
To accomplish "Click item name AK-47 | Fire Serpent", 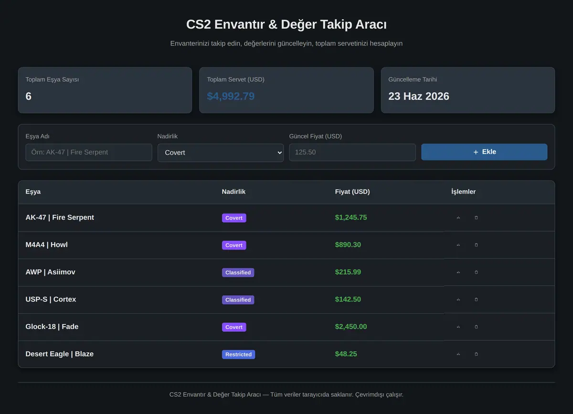I will click(x=60, y=217).
